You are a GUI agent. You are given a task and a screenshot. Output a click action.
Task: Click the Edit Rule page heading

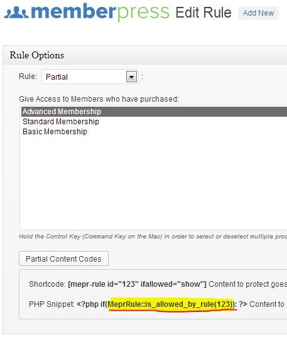tap(203, 13)
